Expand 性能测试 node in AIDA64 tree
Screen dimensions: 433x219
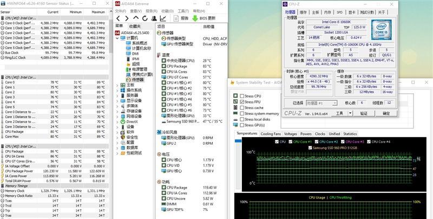tap(117, 153)
